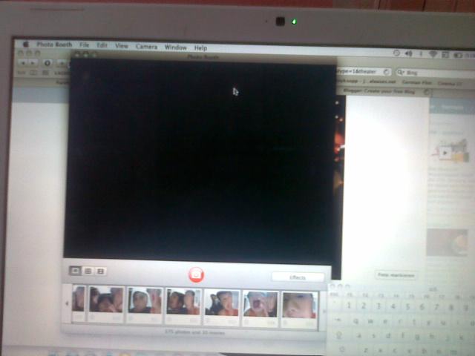Open the fourth photo strip thumbnail
The height and width of the screenshot is (356, 475).
coord(183,306)
